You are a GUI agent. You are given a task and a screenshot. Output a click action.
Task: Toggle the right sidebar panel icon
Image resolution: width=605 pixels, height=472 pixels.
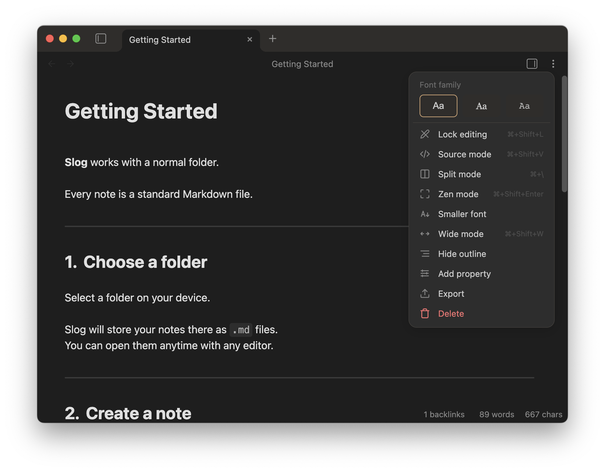pos(532,64)
